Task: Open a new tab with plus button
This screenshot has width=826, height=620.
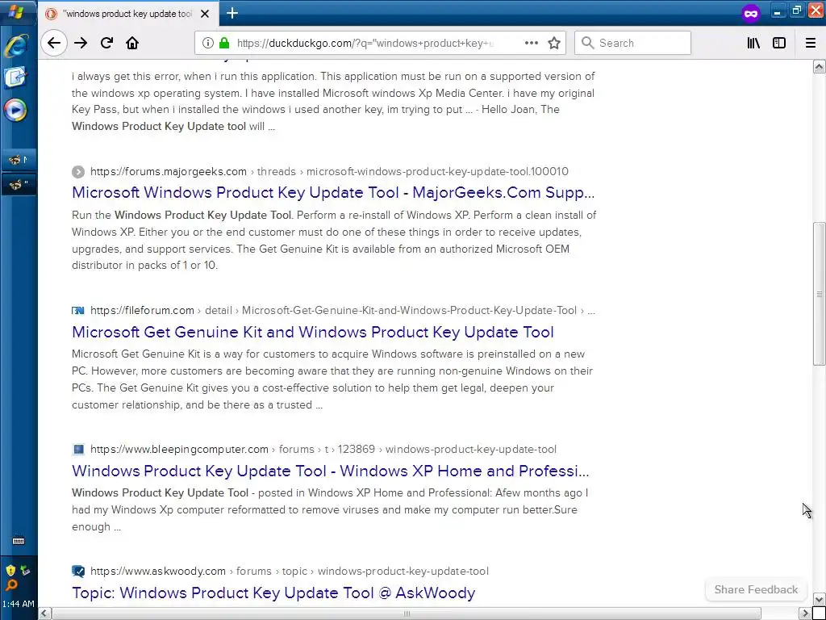Action: [x=232, y=13]
